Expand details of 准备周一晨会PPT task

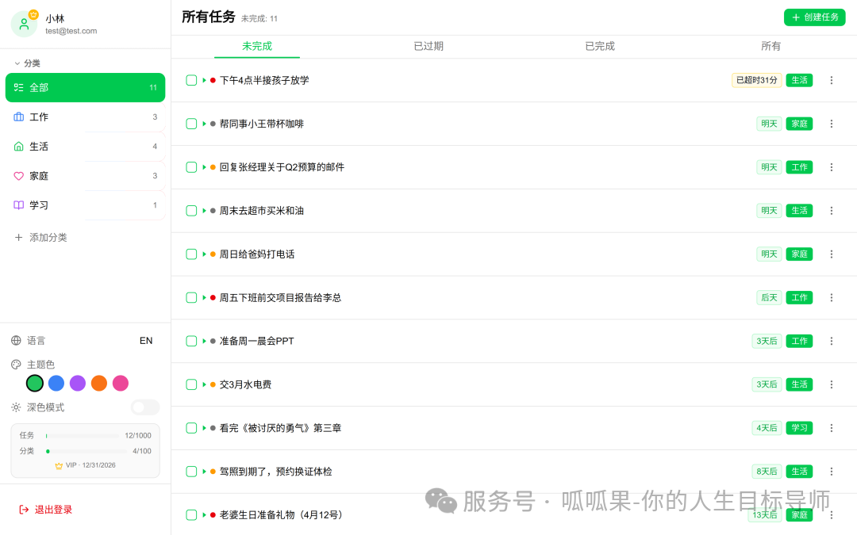[203, 341]
